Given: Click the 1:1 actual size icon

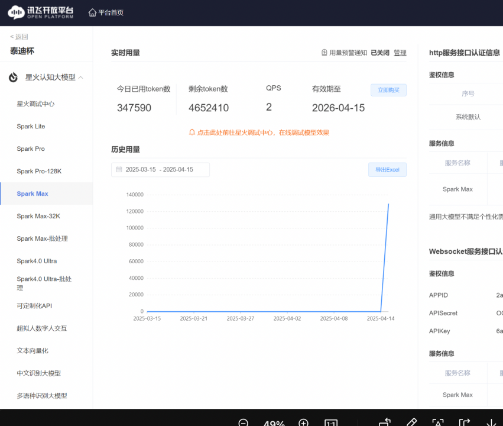Looking at the screenshot, I should [331, 423].
